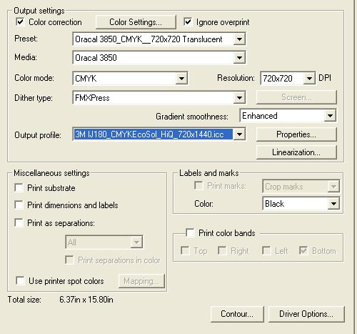Expand the Color mode CMYK dropdown
The image size is (357, 334).
pos(181,78)
